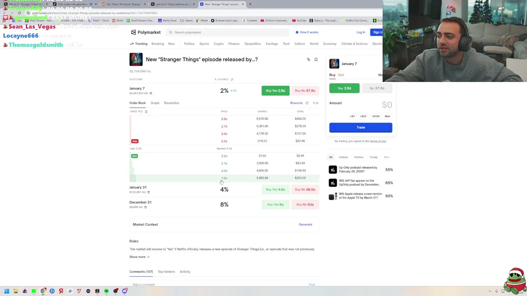The height and width of the screenshot is (296, 527).
Task: Click the Polymarket logo
Action: coord(146,32)
